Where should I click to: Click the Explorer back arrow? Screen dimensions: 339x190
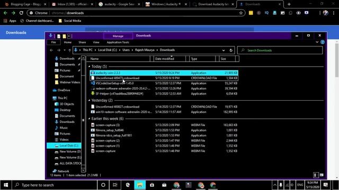tap(51, 50)
